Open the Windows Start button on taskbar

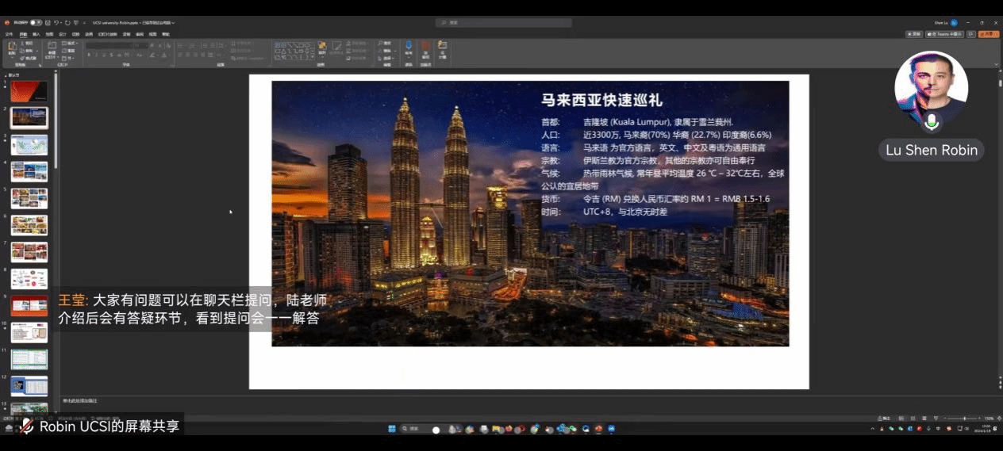pos(392,429)
